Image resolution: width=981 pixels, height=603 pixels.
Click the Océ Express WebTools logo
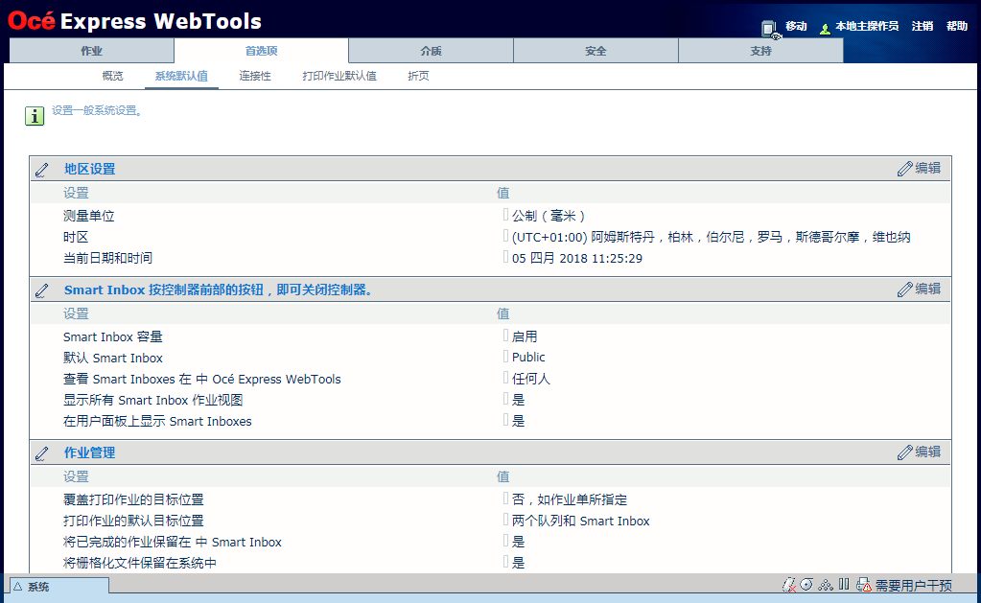coord(134,21)
